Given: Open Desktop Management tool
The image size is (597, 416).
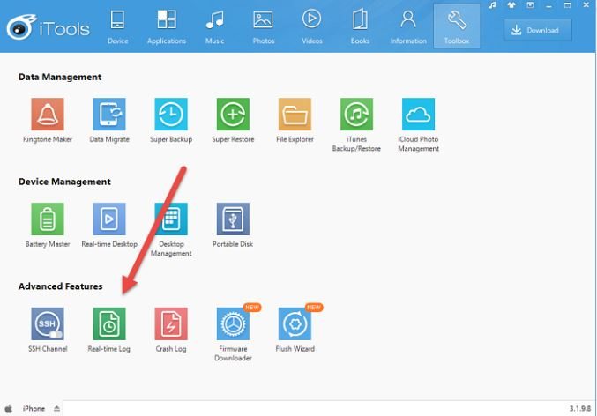Looking at the screenshot, I should [x=171, y=219].
